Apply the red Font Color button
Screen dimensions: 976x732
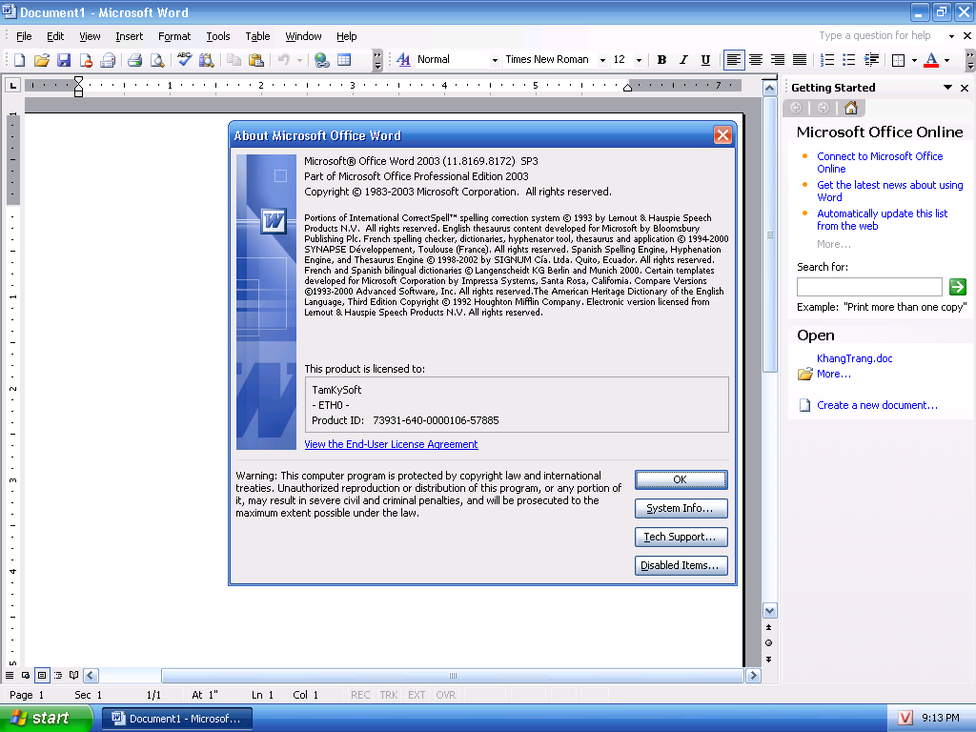point(931,60)
